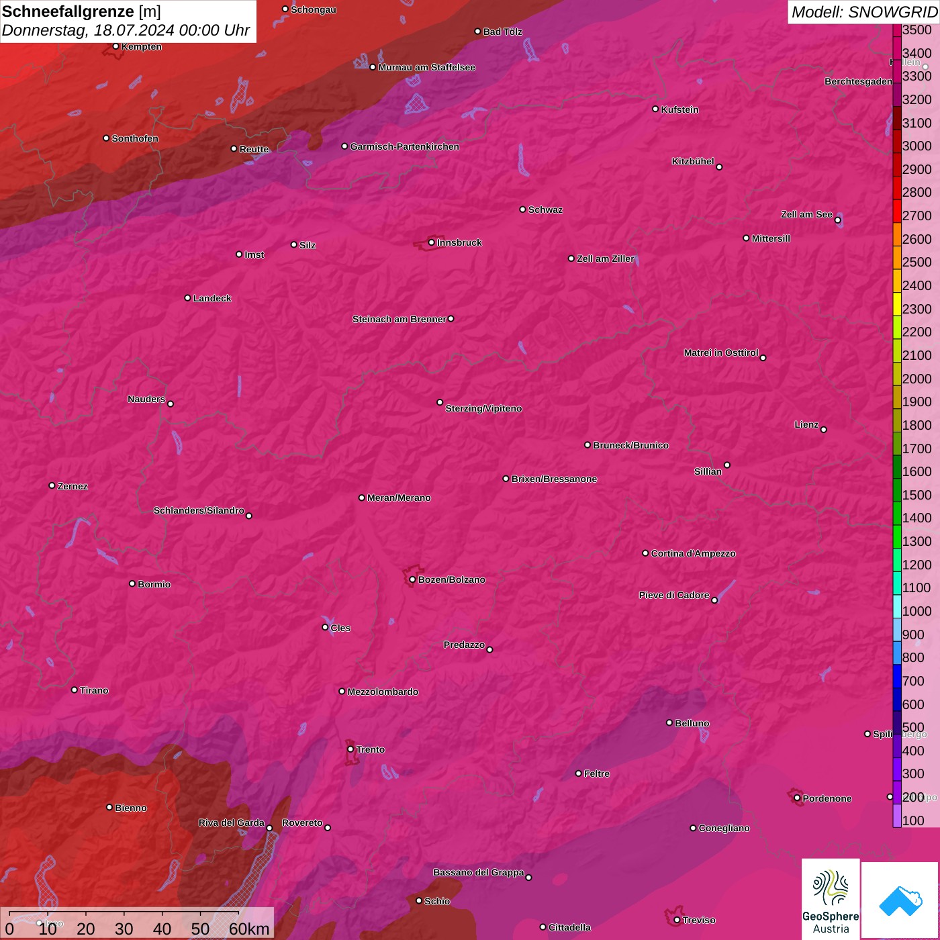This screenshot has width=940, height=940.
Task: Click the Reutte label
Action: (x=254, y=149)
